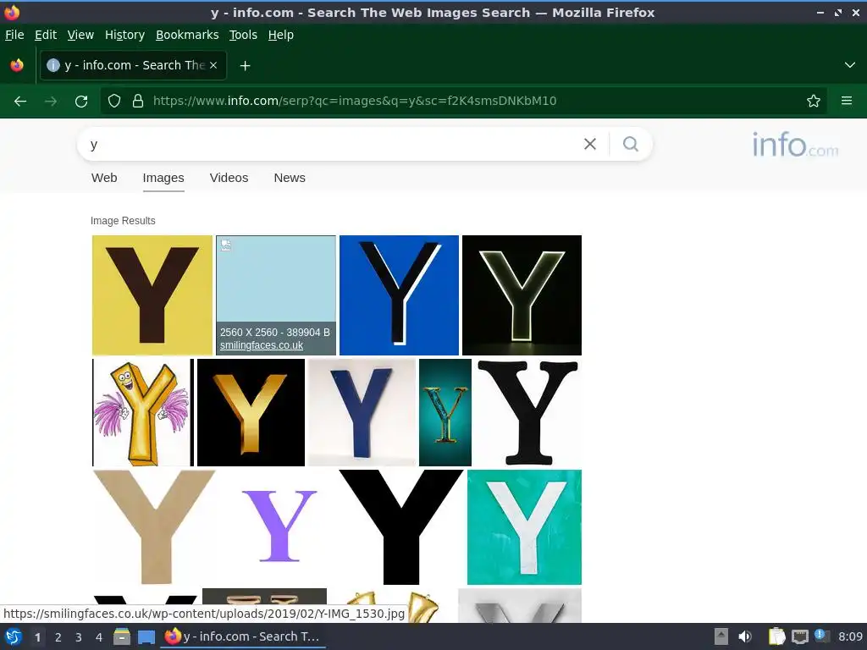Viewport: 867px width, 650px height.
Task: Expand the list all tabs chevron
Action: point(850,65)
